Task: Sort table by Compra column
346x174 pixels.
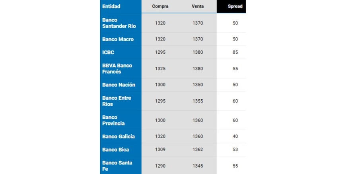Action: coord(160,6)
